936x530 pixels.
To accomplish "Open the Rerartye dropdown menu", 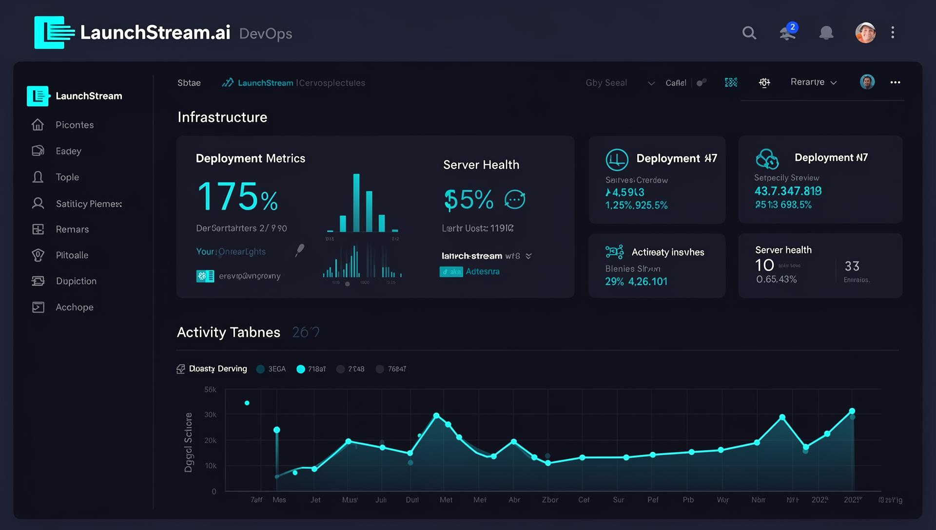I will (813, 82).
